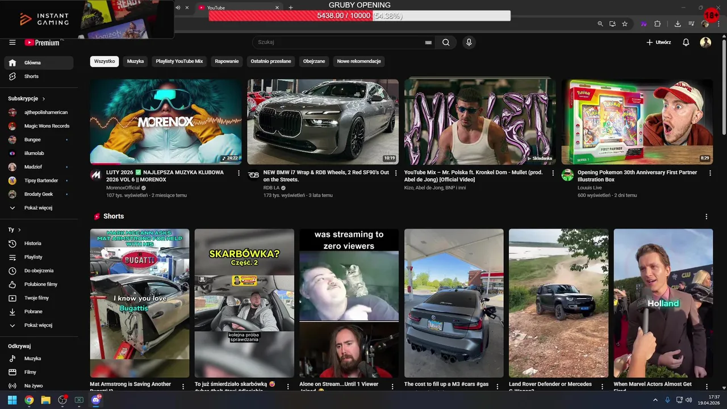Start voice search with the microphone icon
The height and width of the screenshot is (409, 727).
[x=469, y=42]
